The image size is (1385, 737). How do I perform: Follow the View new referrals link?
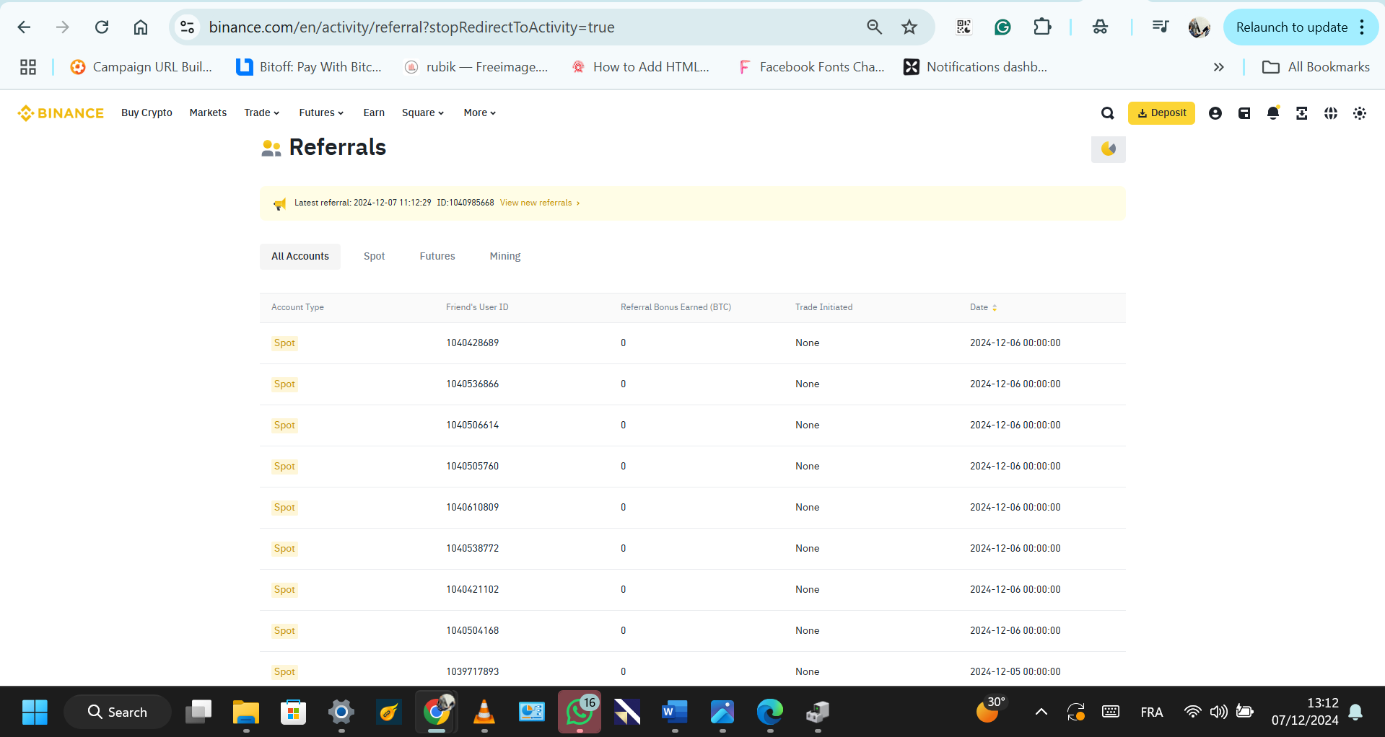[x=540, y=203]
